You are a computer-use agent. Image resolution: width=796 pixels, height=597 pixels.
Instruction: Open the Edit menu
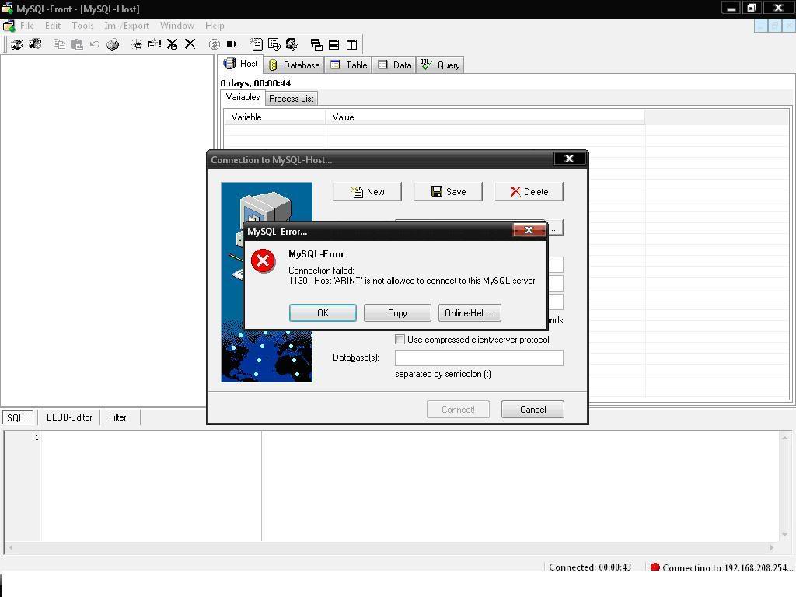pyautogui.click(x=53, y=26)
